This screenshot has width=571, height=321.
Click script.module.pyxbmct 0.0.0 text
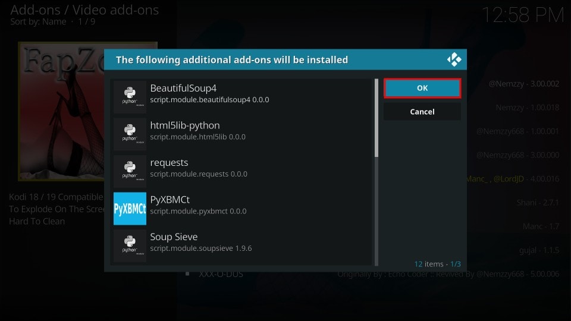pos(198,211)
